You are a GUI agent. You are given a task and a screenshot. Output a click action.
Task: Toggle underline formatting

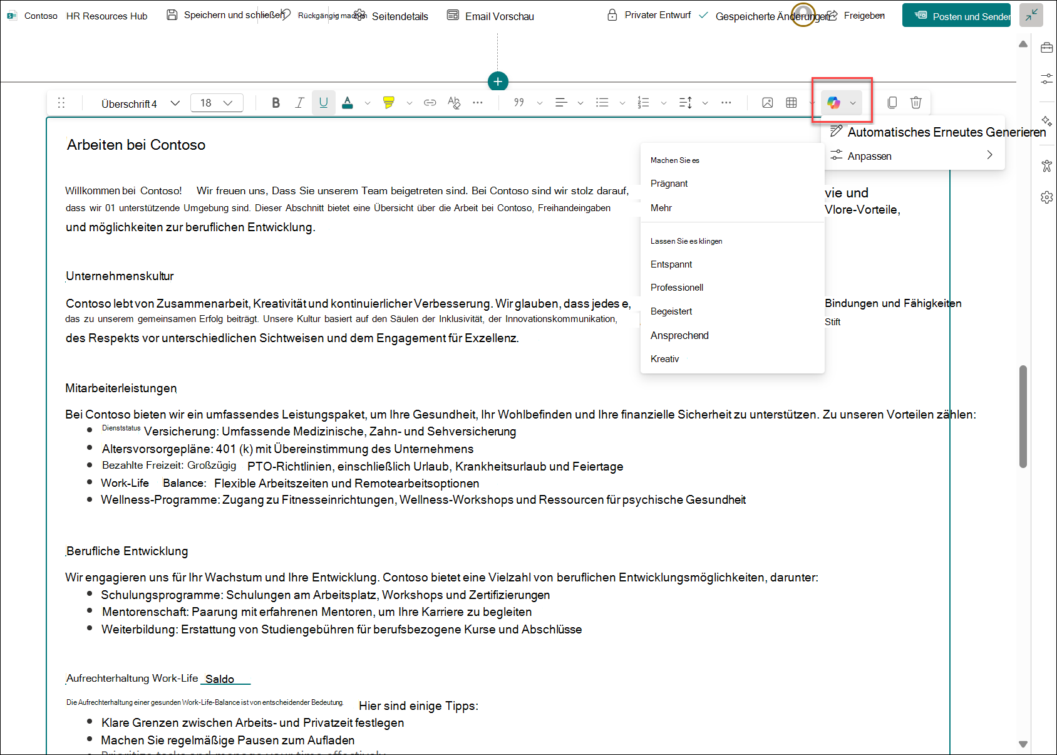point(324,103)
